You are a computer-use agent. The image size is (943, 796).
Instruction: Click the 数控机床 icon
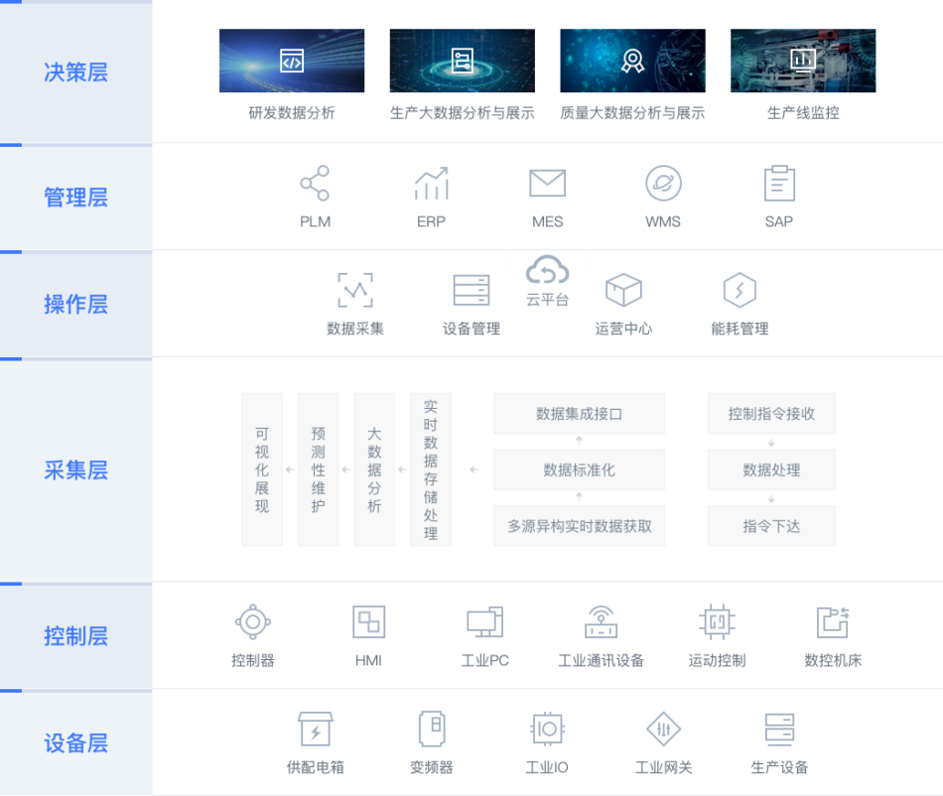(x=833, y=621)
